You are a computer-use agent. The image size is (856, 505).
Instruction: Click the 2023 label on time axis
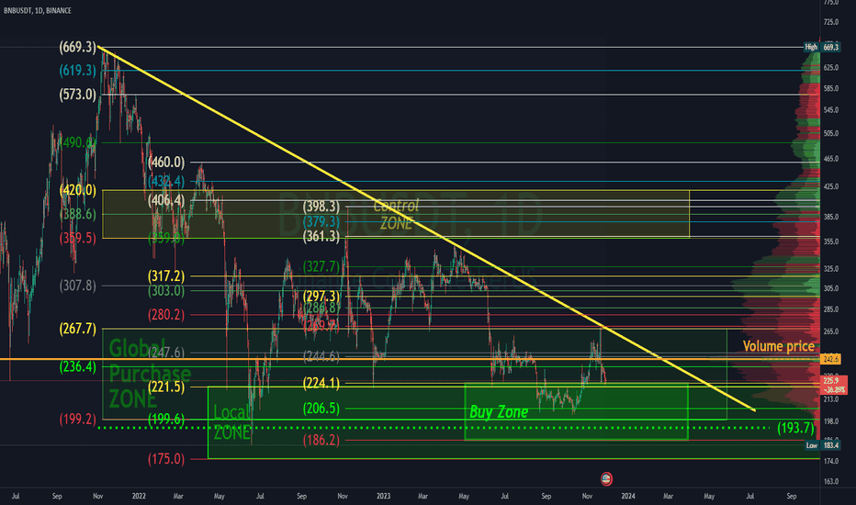(x=383, y=496)
